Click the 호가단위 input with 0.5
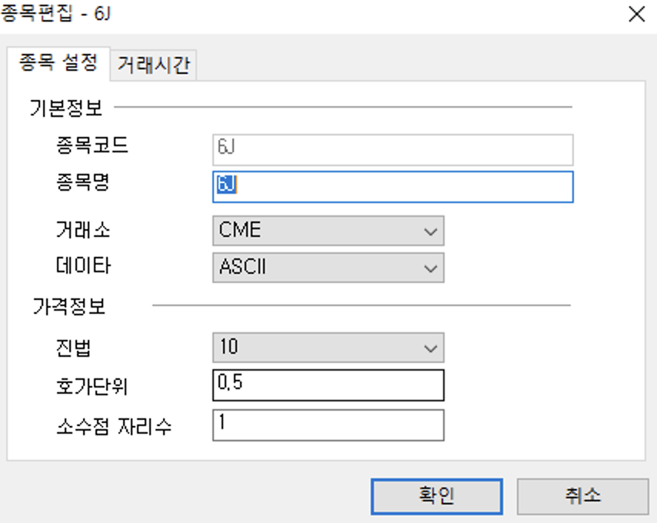The width and height of the screenshot is (657, 523). point(328,385)
